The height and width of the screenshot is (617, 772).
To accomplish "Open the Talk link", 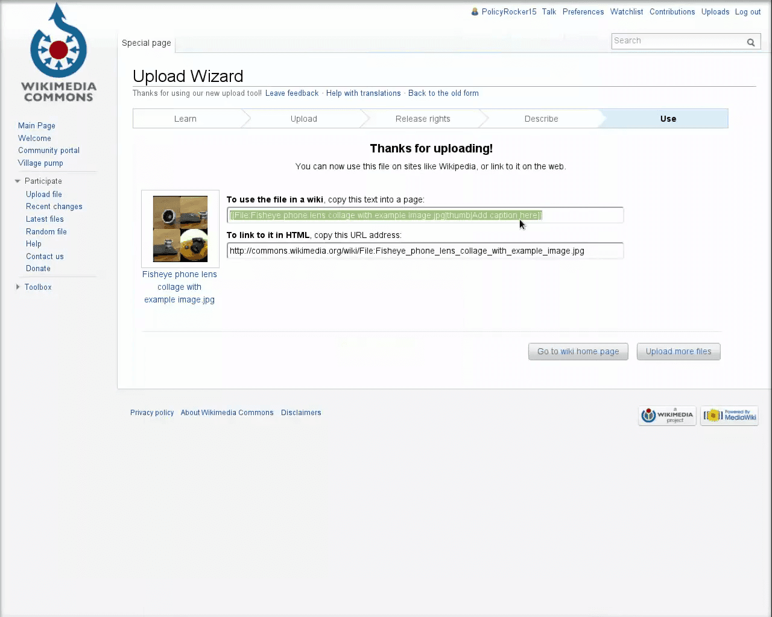I will coord(549,11).
